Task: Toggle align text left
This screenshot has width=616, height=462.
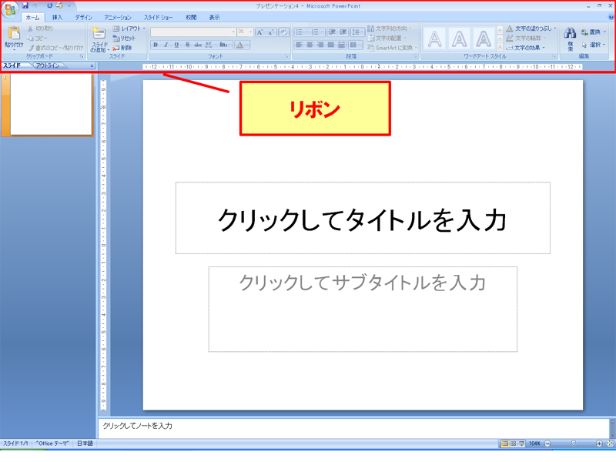Action: point(300,45)
